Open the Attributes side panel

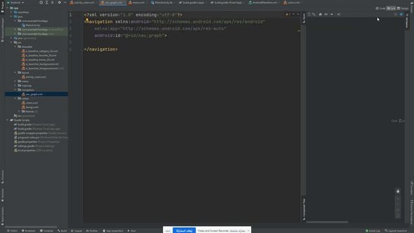407,21
